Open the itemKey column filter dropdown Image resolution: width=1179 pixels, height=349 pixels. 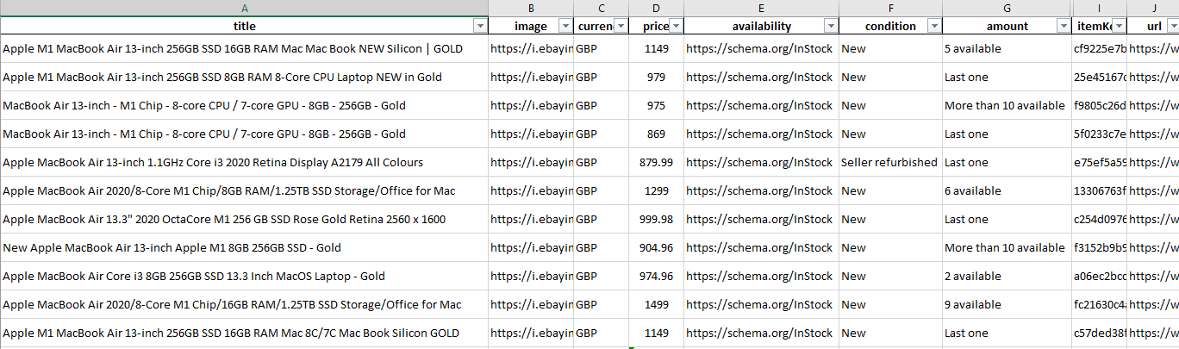1119,27
